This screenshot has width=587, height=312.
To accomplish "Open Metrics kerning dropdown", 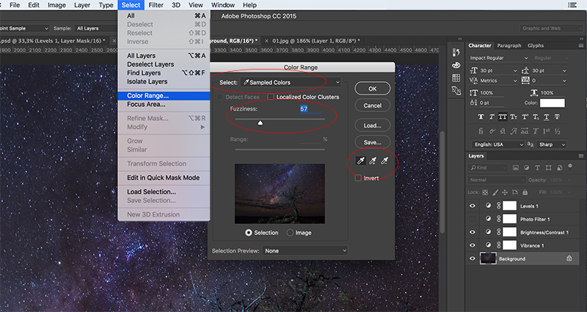I will tap(498, 81).
